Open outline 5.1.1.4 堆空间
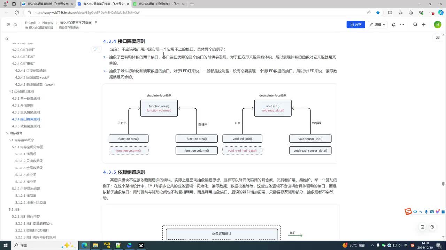The height and width of the screenshot is (250, 446). 25,175
